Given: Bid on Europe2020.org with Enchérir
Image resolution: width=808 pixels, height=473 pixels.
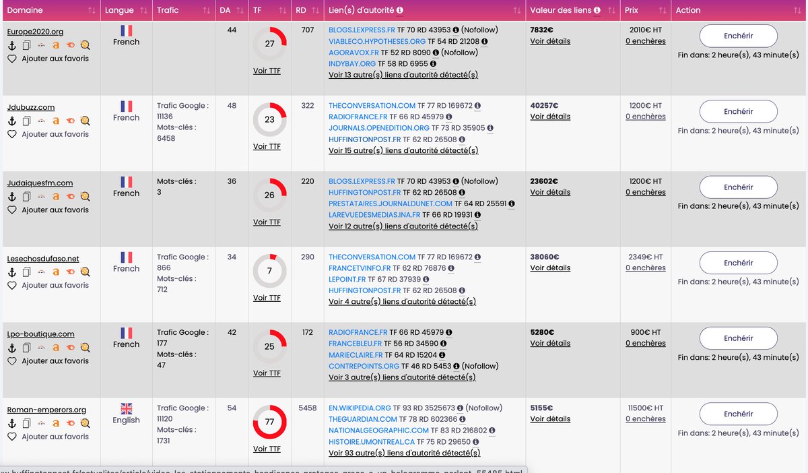Looking at the screenshot, I should point(739,36).
